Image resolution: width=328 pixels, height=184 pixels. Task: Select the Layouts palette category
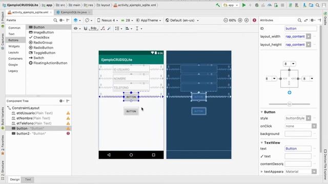[13, 52]
